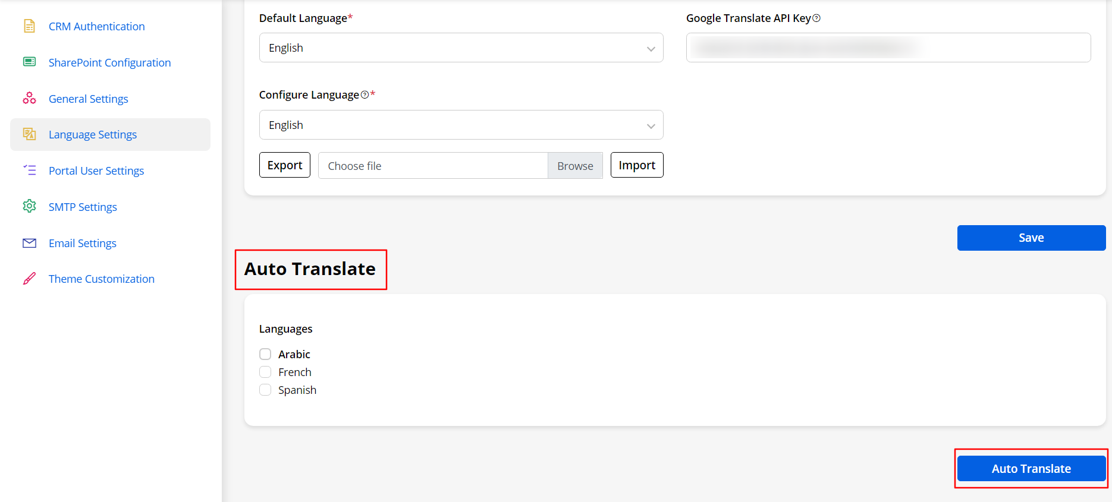This screenshot has width=1112, height=502.
Task: Check the French language option
Action: click(265, 372)
